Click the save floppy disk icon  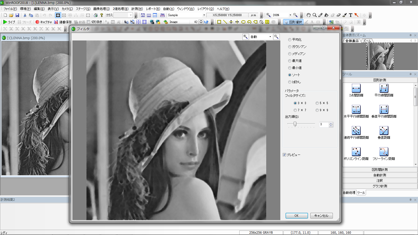click(17, 15)
